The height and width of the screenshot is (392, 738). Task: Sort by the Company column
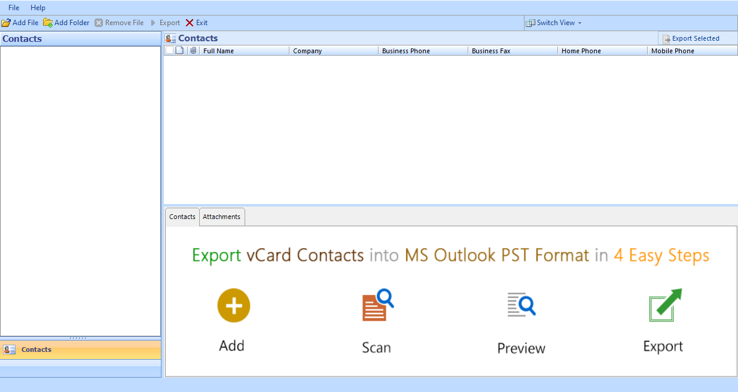(334, 51)
